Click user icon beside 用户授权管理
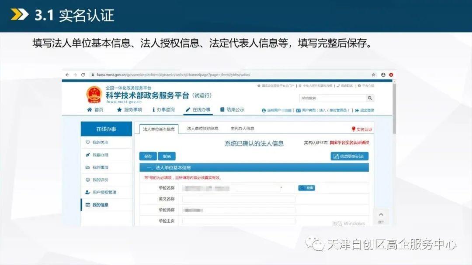This screenshot has height=265, width=472. click(88, 192)
